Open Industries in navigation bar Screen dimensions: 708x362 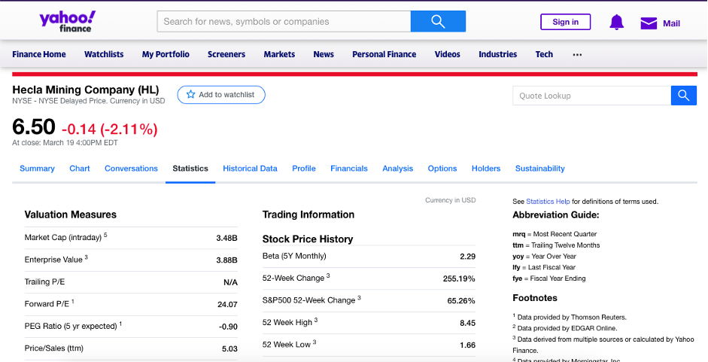click(x=497, y=54)
